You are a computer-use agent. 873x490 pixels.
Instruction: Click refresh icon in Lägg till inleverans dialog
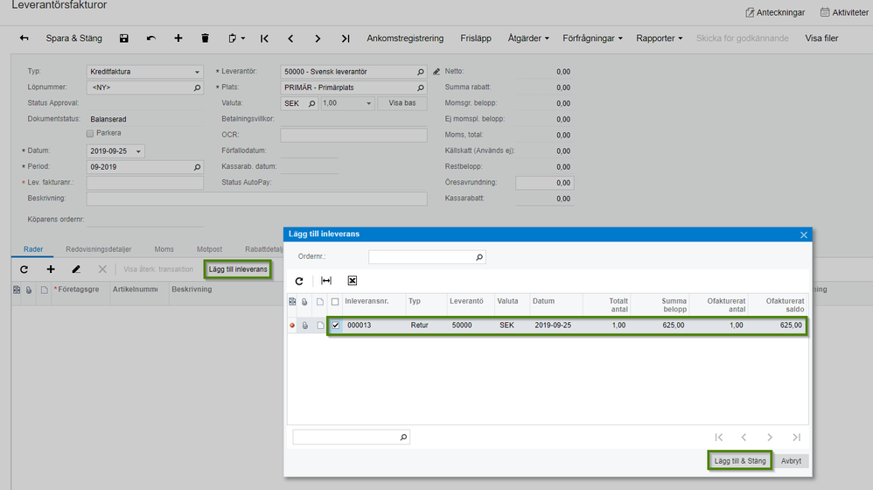pyautogui.click(x=299, y=281)
